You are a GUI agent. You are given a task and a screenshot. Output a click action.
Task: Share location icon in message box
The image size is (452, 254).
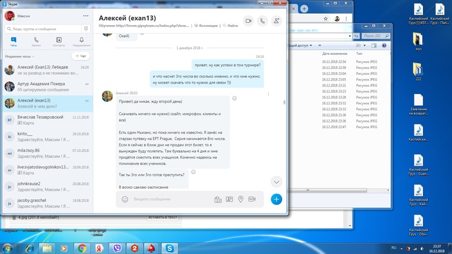240,199
